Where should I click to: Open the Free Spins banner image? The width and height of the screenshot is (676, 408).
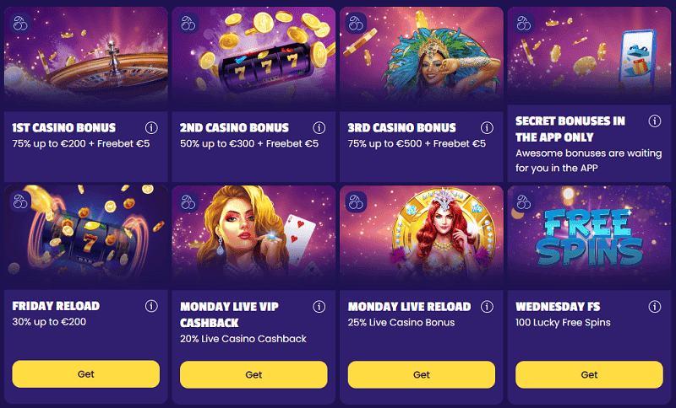(x=589, y=238)
